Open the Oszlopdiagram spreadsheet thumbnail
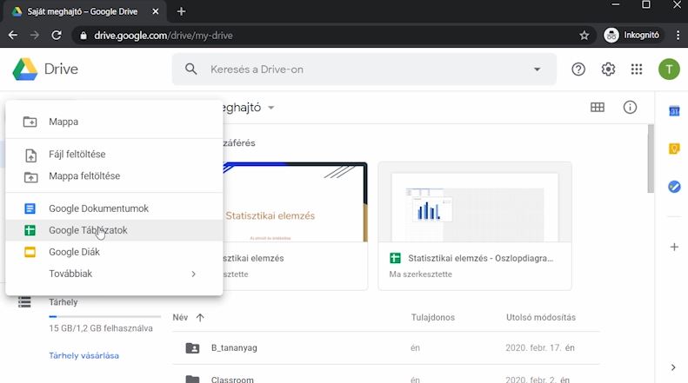688x383 pixels. coord(475,202)
